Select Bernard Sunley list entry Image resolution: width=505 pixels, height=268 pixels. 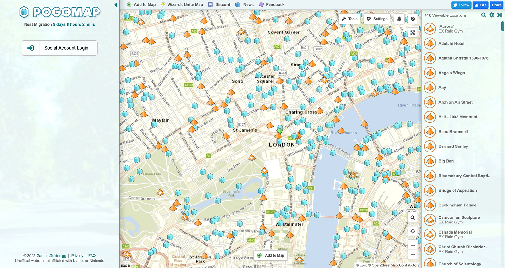[461, 146]
